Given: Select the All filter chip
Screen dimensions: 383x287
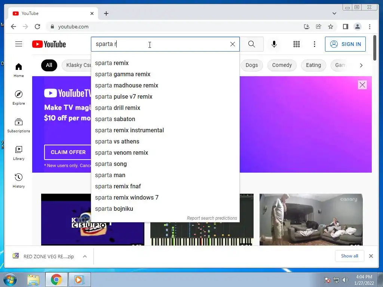Looking at the screenshot, I should [x=49, y=65].
